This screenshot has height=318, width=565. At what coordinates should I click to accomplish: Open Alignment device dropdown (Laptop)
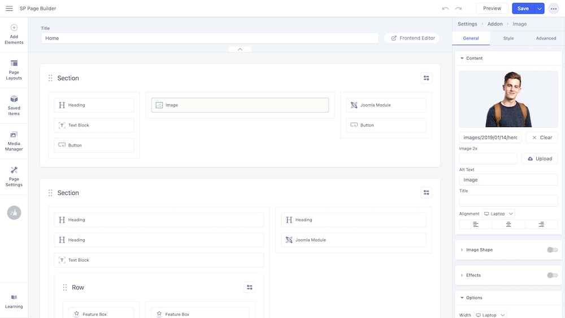(499, 214)
